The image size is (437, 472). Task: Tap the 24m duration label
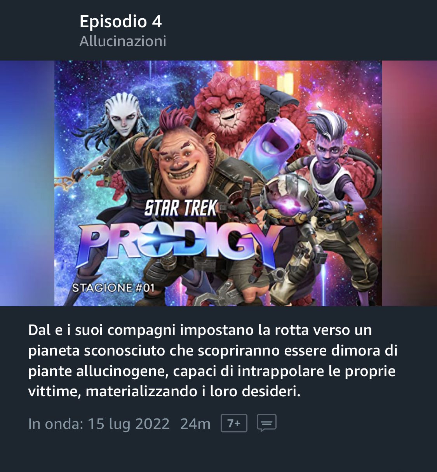coord(195,423)
